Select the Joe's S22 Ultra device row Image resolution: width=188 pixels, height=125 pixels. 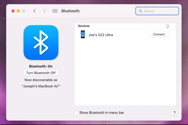[x=125, y=35]
